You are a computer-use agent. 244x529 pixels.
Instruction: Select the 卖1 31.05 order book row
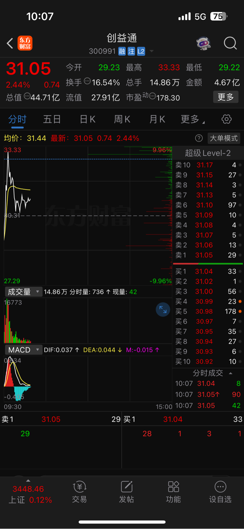point(208,255)
